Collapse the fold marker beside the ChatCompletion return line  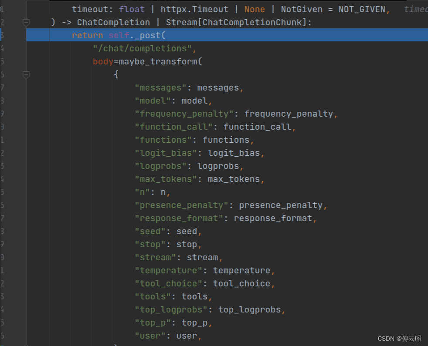26,22
